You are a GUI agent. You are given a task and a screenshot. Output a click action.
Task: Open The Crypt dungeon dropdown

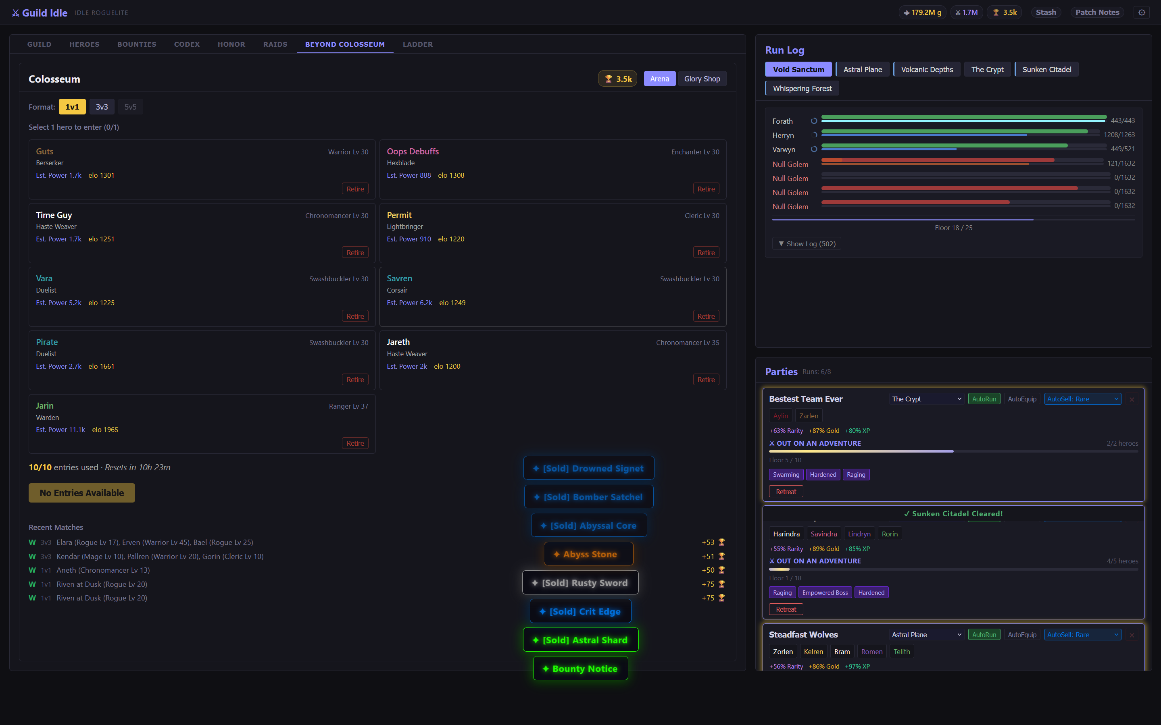click(926, 399)
